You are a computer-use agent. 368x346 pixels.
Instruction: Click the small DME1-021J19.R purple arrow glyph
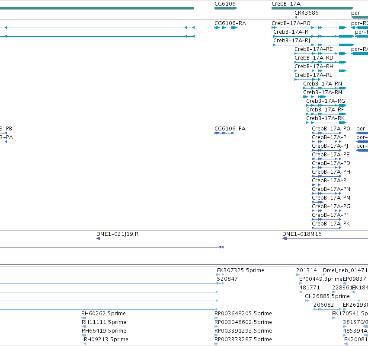98,238
